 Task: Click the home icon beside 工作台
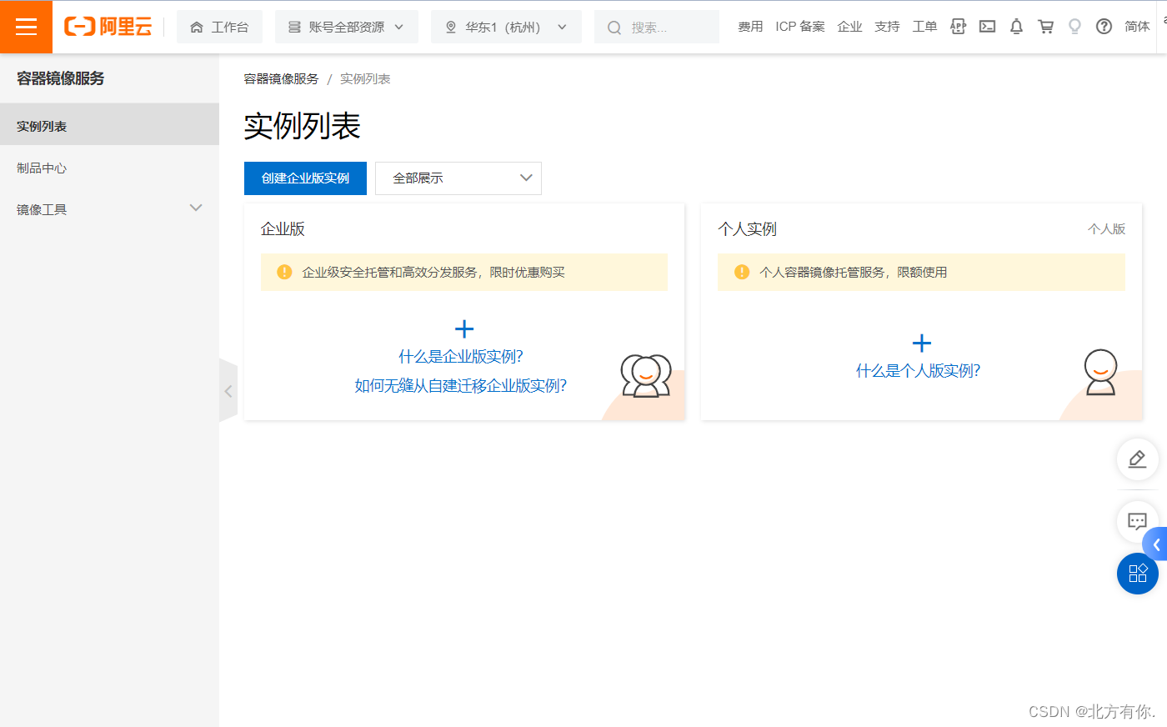pyautogui.click(x=197, y=28)
